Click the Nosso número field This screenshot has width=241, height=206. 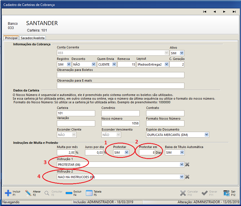point(120,123)
